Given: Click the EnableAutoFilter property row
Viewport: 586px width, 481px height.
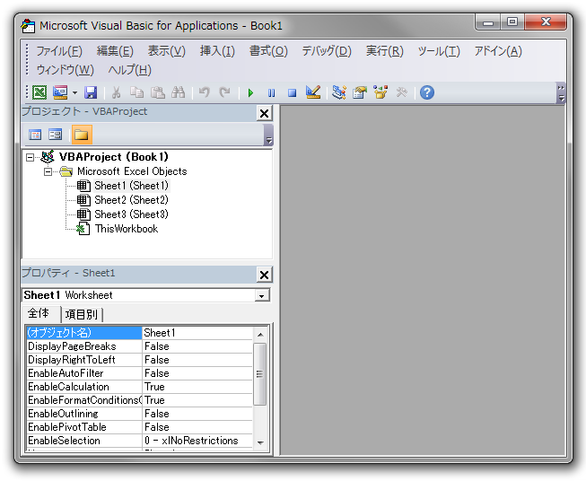Looking at the screenshot, I should tap(140, 373).
